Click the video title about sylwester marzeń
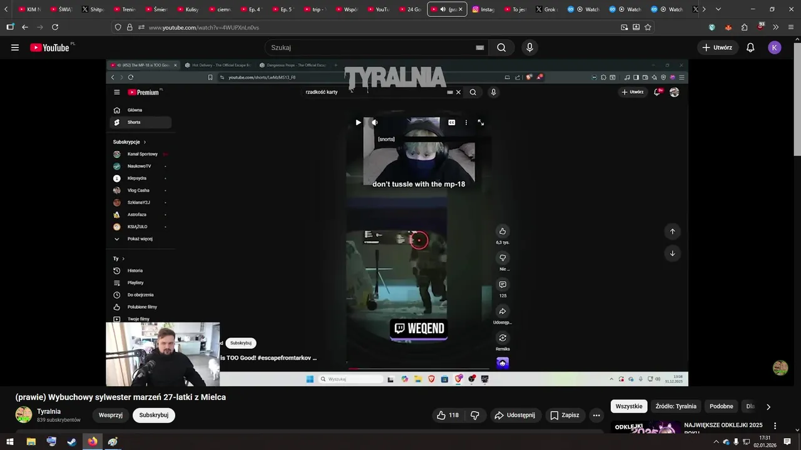The width and height of the screenshot is (801, 450). [121, 397]
